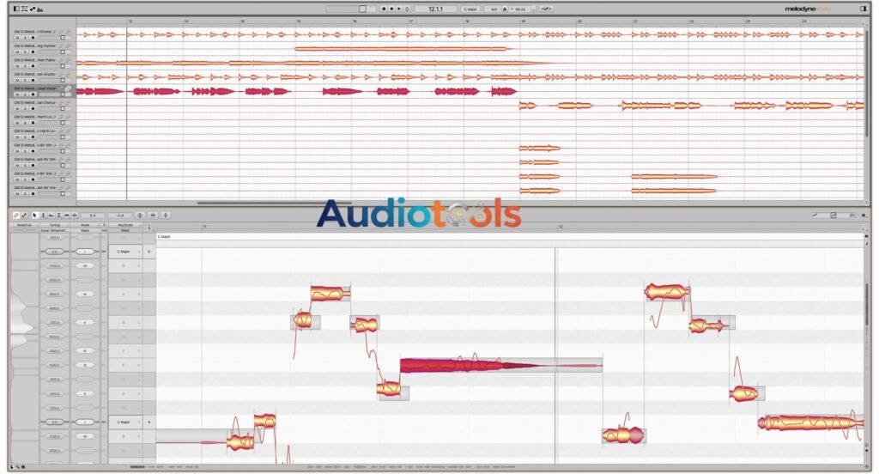Click the 700.0 tuning value
The image size is (879, 474).
(x=54, y=323)
